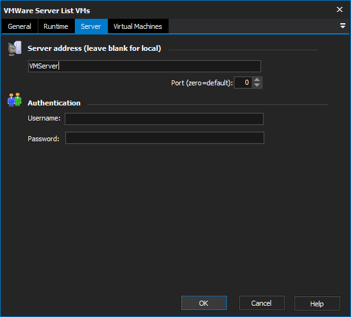Go to the Virtual Machines tab
This screenshot has width=351, height=317.
[138, 26]
